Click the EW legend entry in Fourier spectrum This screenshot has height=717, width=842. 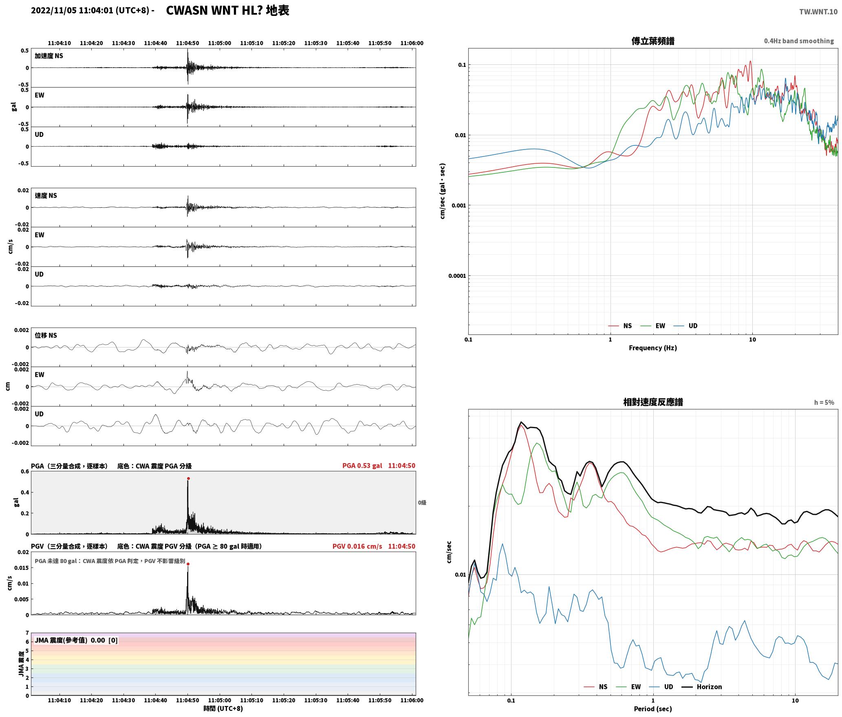(653, 326)
